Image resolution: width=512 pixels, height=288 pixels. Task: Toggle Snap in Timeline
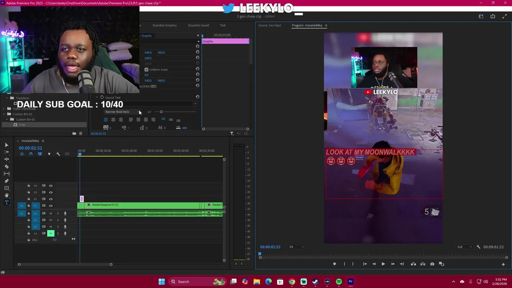tap(31, 154)
